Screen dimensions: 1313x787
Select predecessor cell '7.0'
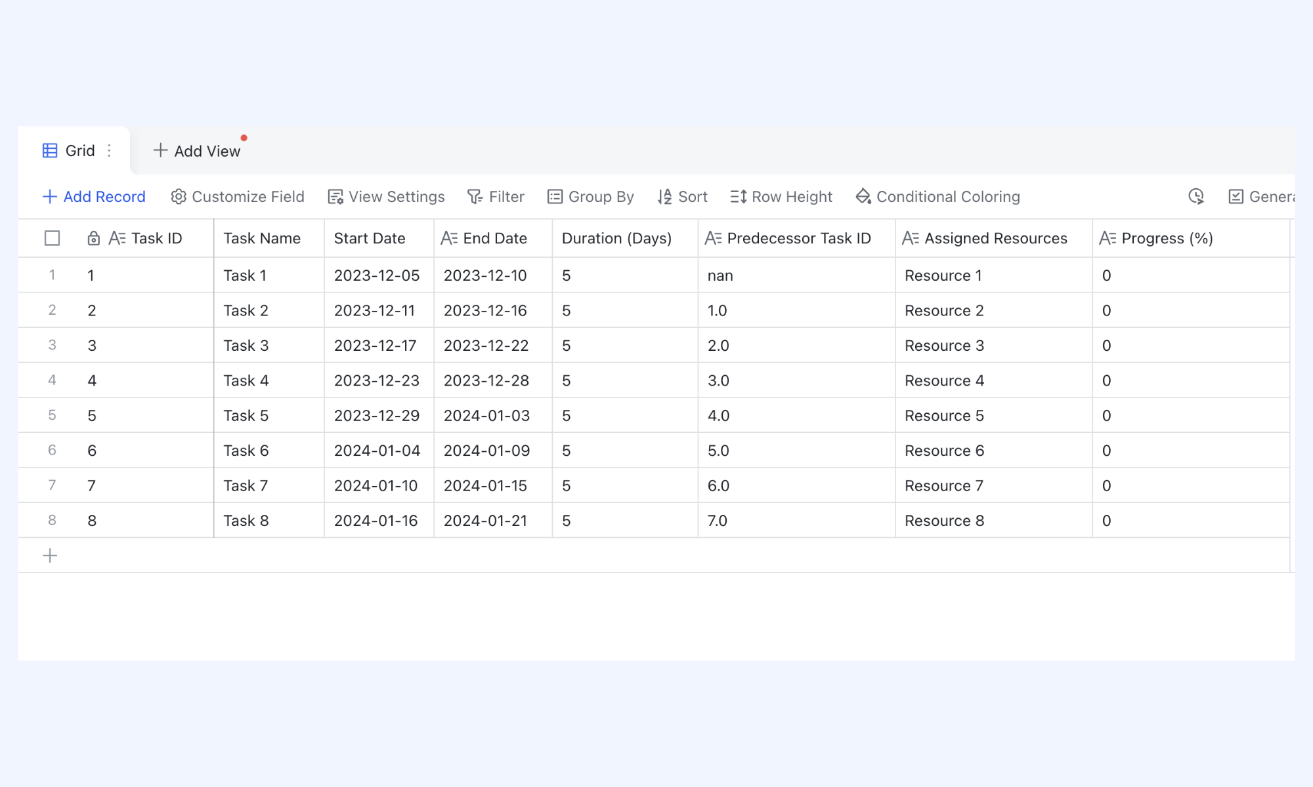(x=796, y=521)
